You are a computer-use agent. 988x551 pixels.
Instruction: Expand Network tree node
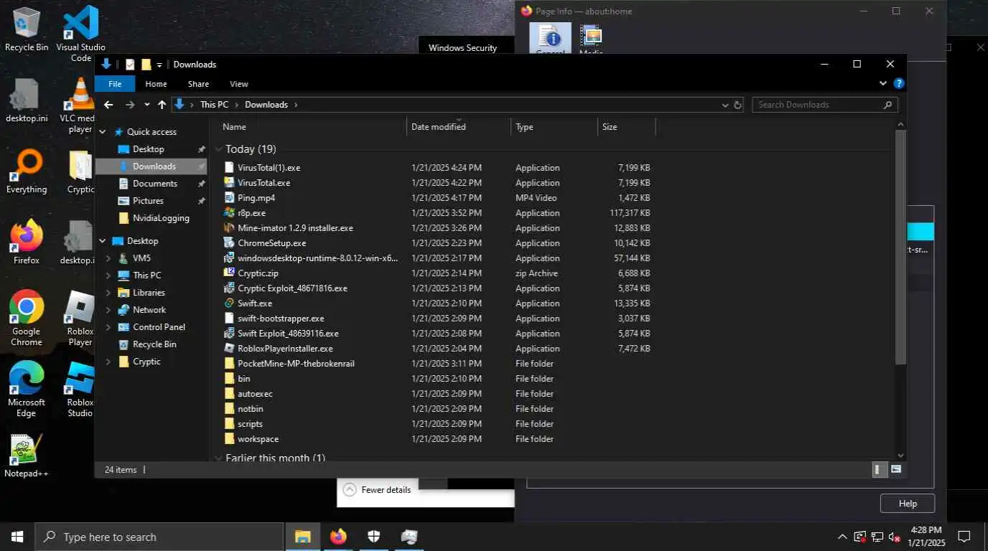108,310
